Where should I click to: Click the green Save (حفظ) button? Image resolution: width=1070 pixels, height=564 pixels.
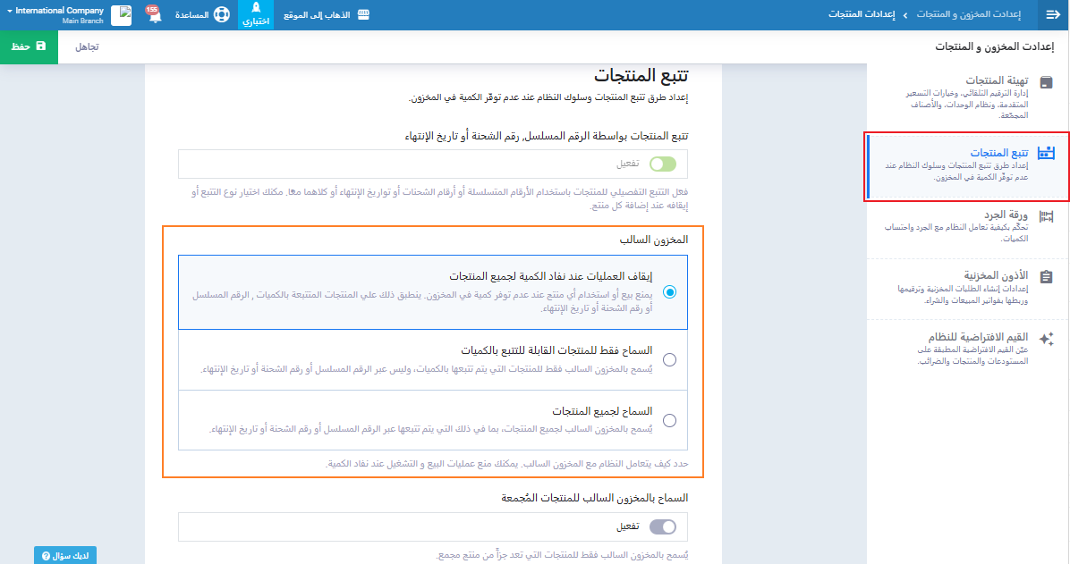point(29,46)
